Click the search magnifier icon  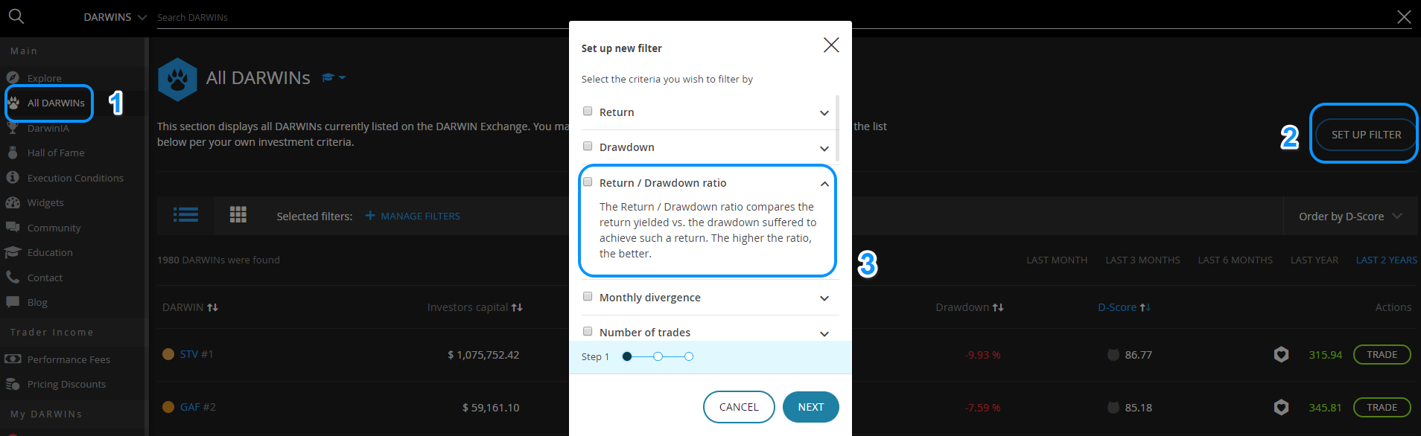click(16, 16)
